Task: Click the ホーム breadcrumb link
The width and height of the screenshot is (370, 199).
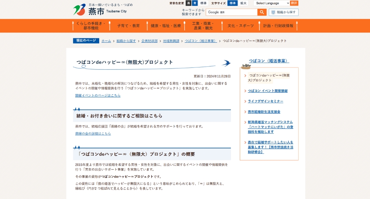Action: pos(106,41)
